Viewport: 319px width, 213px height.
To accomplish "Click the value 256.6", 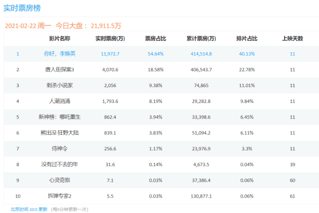I will [110, 149].
